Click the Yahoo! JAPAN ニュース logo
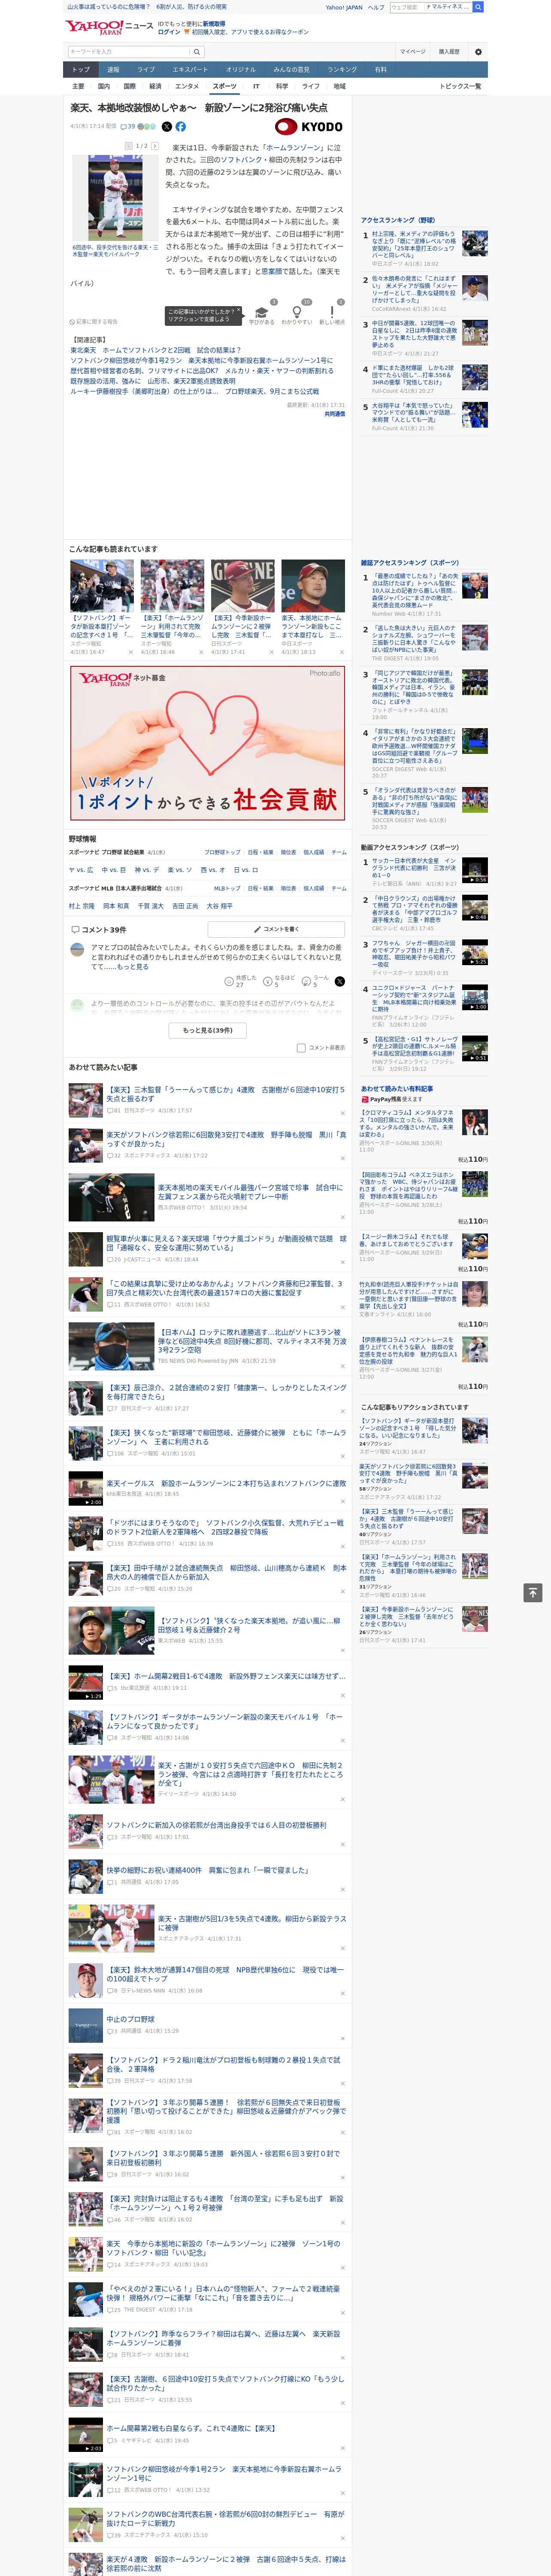The image size is (551, 2576). (110, 27)
